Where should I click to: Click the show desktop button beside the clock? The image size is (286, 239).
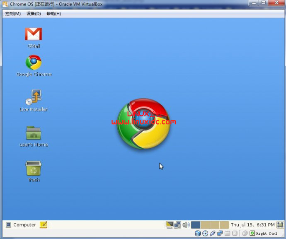pyautogui.click(x=280, y=225)
